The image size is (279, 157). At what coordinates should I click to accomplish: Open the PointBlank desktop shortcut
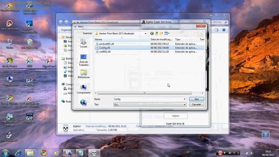coord(29,118)
